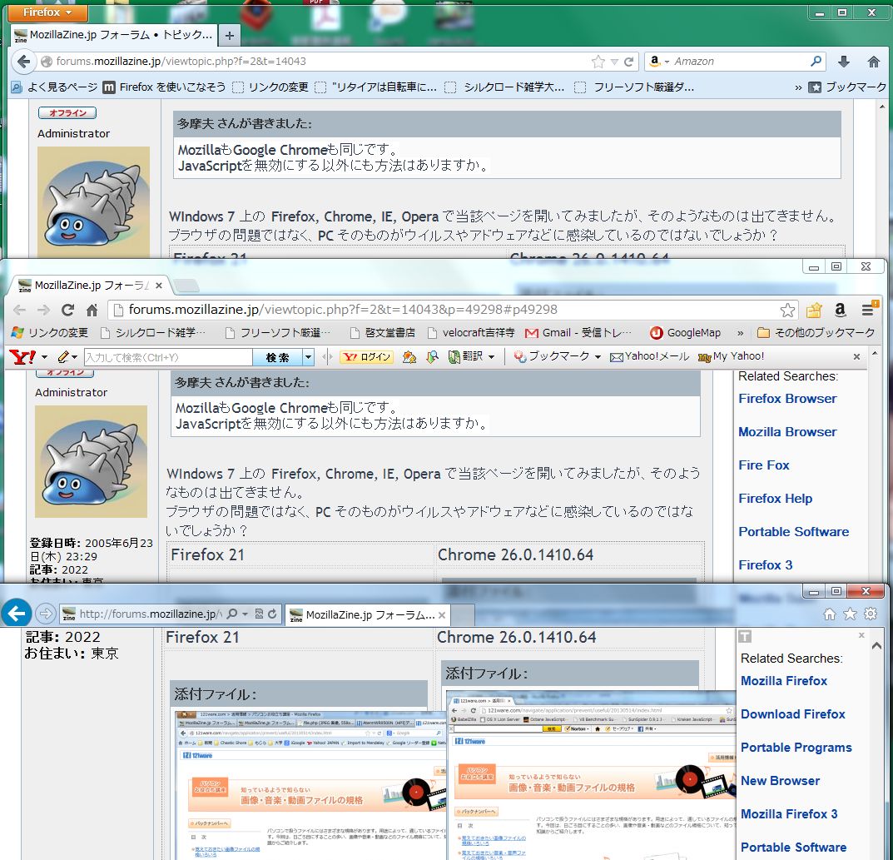Screen dimensions: 893x860
Task: Click the Firefox home icon
Action: point(873,62)
